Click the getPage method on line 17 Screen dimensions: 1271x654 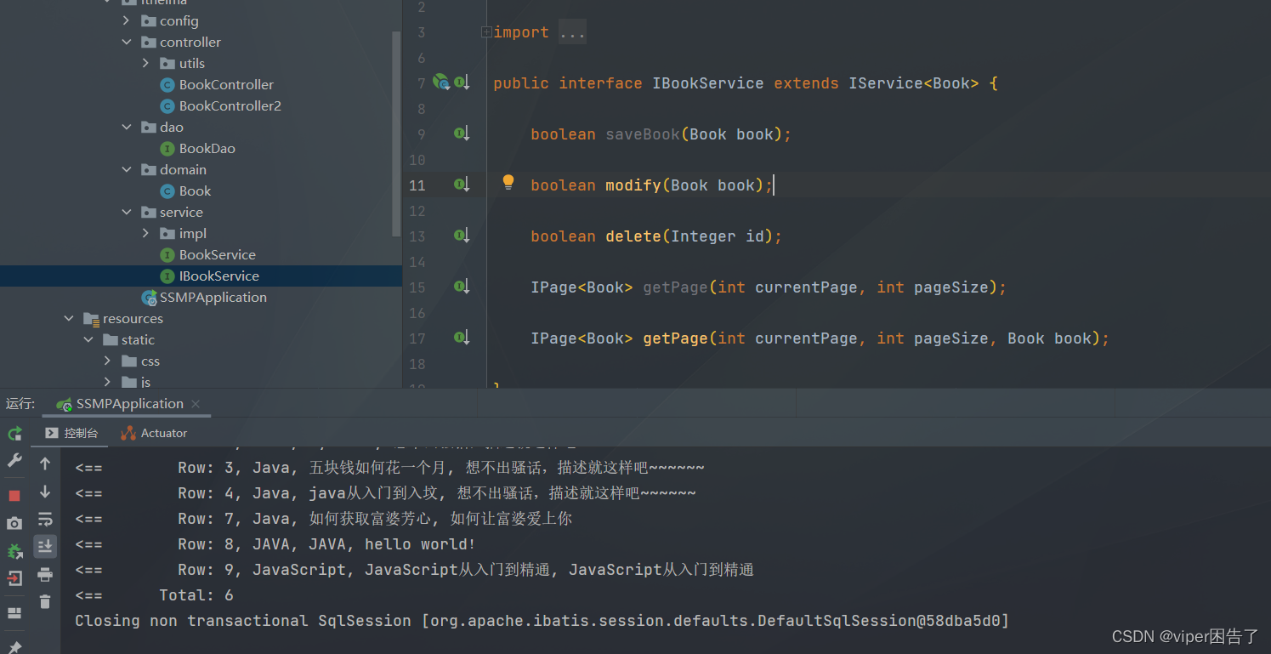pyautogui.click(x=675, y=338)
